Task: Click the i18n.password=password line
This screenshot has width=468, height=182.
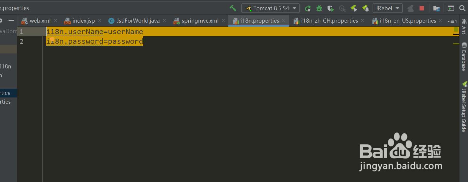Action: [95, 41]
